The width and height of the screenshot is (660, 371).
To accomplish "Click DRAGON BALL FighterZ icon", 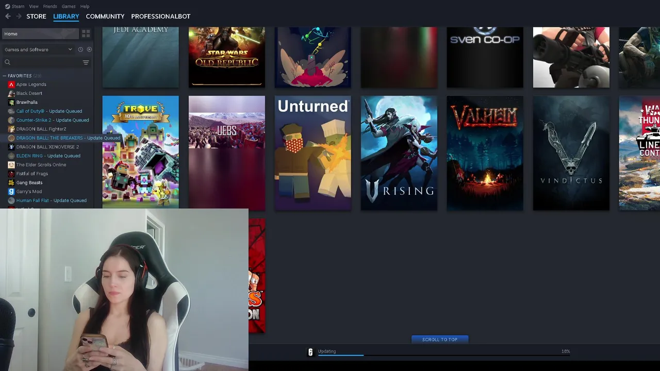I will point(11,129).
